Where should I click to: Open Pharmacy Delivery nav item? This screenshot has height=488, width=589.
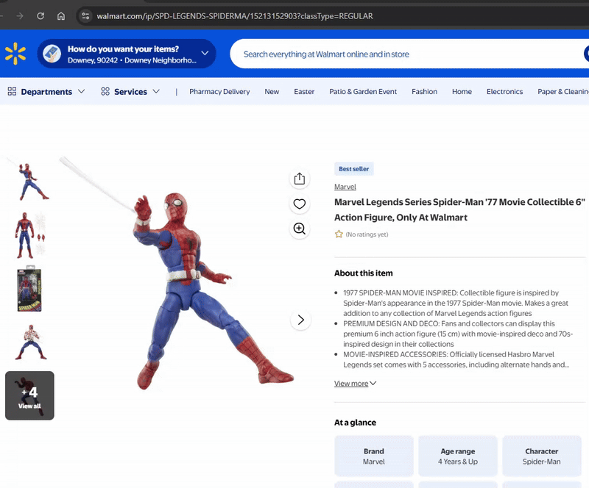pos(219,92)
